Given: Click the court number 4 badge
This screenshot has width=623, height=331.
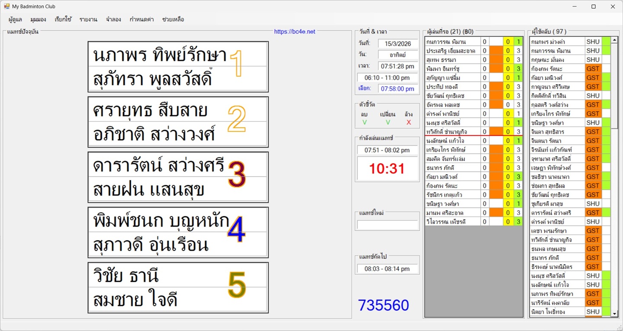Looking at the screenshot, I should [x=236, y=230].
